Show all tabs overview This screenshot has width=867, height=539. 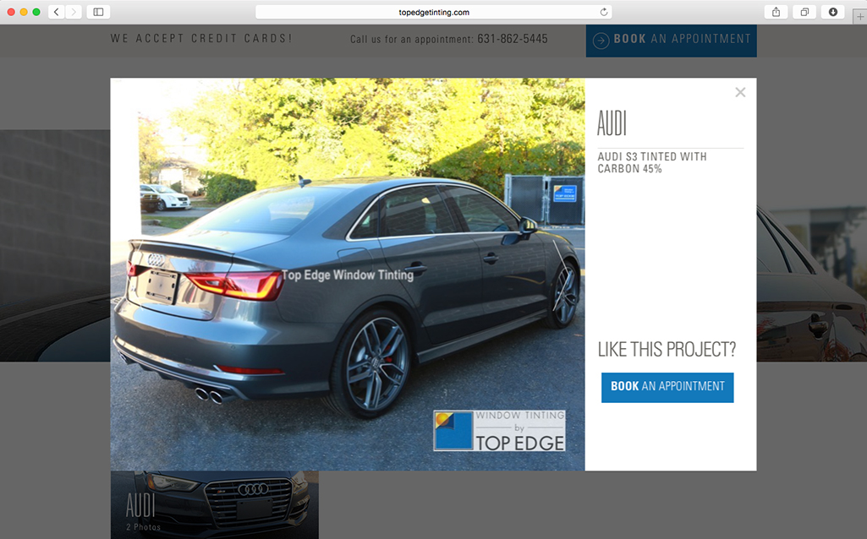[804, 12]
